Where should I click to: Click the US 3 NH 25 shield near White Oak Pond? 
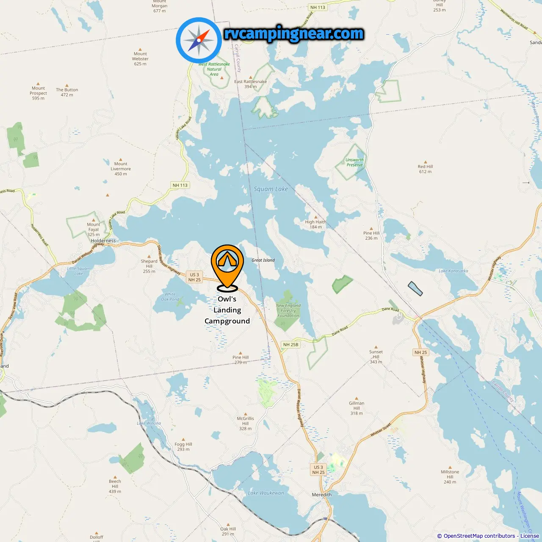[x=194, y=277]
